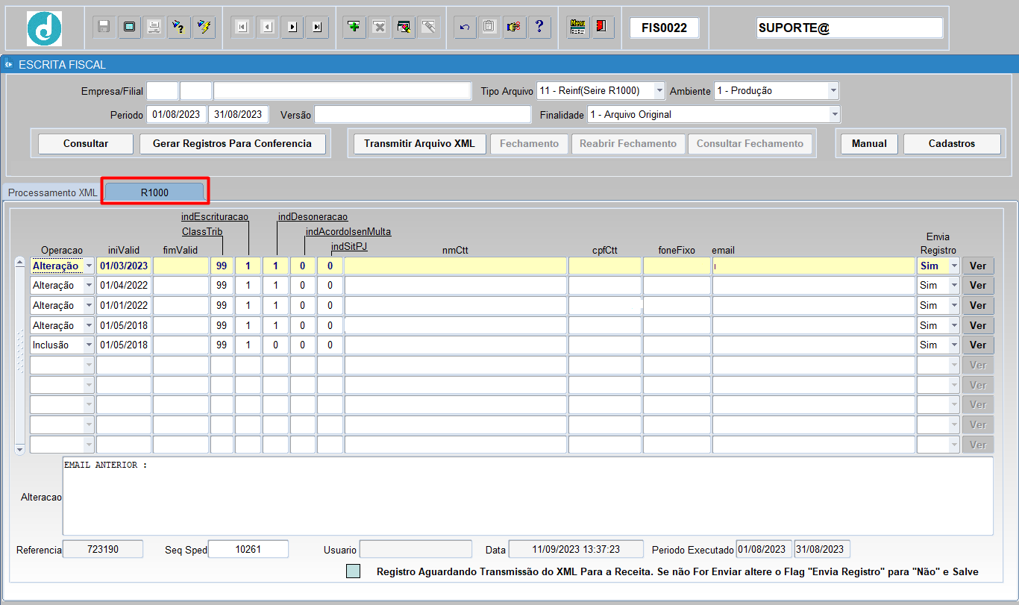Open Operacao dropdown for the 01/03/2023 row

coord(89,266)
